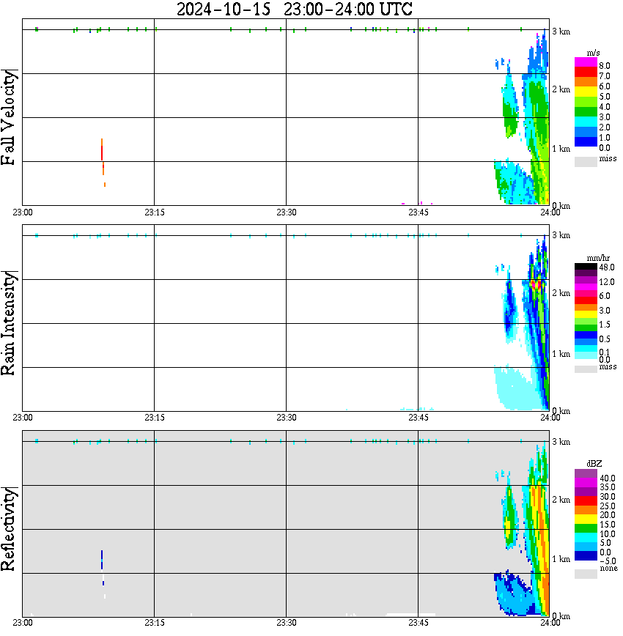The image size is (623, 636).
Task: Select darkest blue swatch in Reflectivity legend
Action: (x=586, y=555)
